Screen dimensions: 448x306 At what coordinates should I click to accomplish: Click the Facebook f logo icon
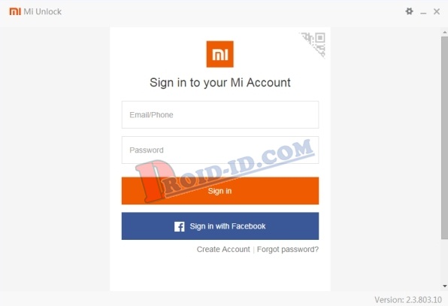(180, 226)
